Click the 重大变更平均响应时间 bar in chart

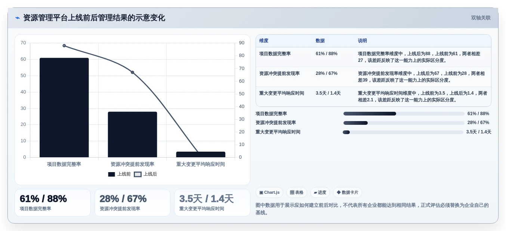pos(201,155)
